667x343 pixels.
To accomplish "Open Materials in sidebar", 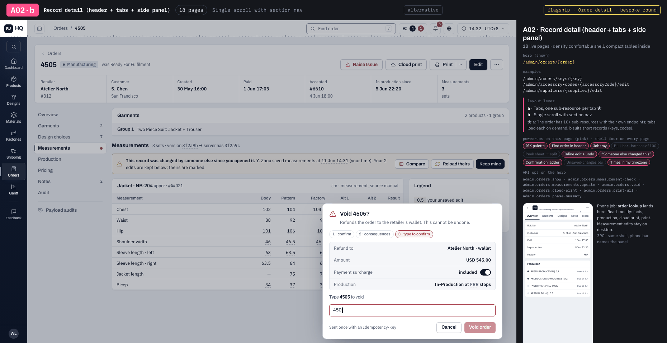I will (x=14, y=118).
